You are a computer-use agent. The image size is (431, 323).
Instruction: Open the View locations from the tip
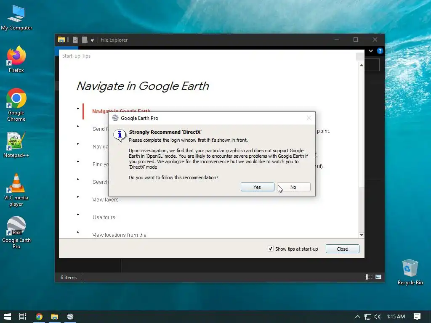119,235
